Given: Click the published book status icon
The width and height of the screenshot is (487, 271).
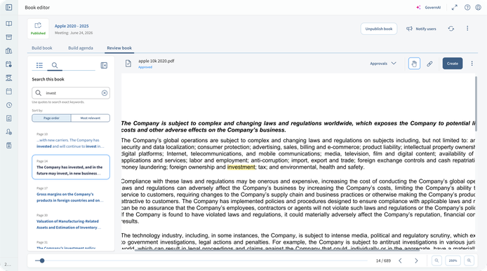Looking at the screenshot, I should (38, 29).
